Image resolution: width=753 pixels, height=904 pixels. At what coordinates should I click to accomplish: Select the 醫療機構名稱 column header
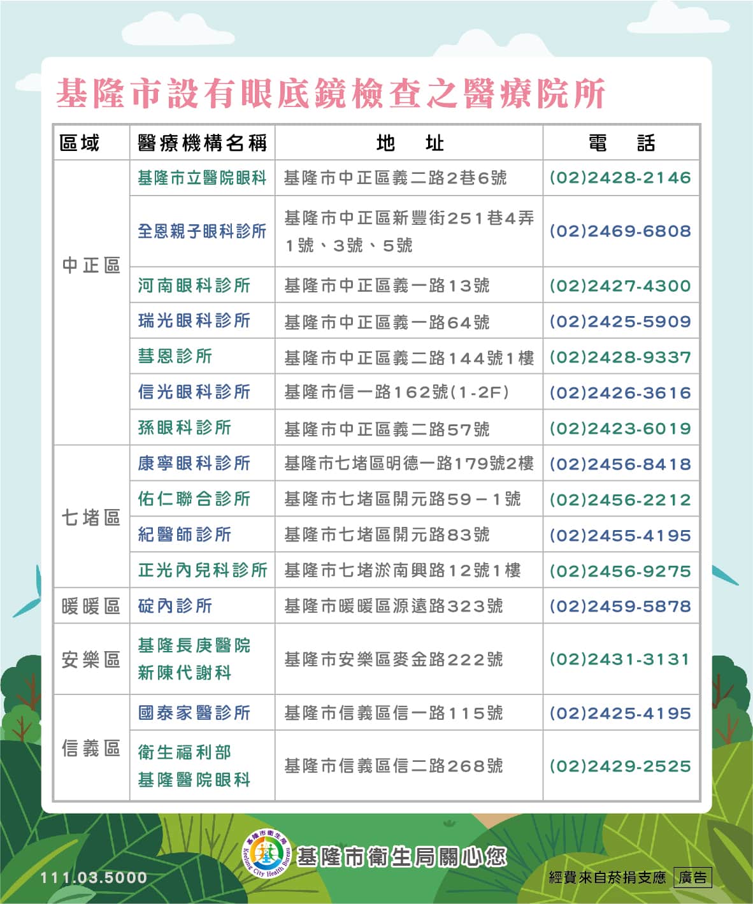click(202, 143)
